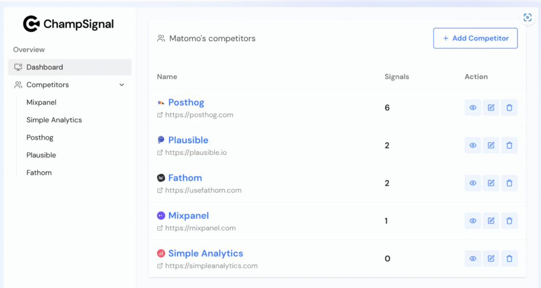Delete Fathom using the trash icon
This screenshot has width=541, height=288.
pos(509,183)
